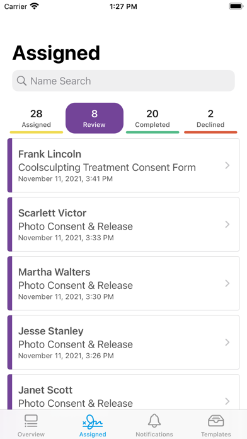The height and width of the screenshot is (439, 247).
Task: Open Scarlett Victor's Photo Consent & Release
Action: click(x=123, y=225)
